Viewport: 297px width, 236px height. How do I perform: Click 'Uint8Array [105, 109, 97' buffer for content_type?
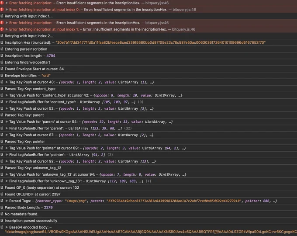click(107, 102)
